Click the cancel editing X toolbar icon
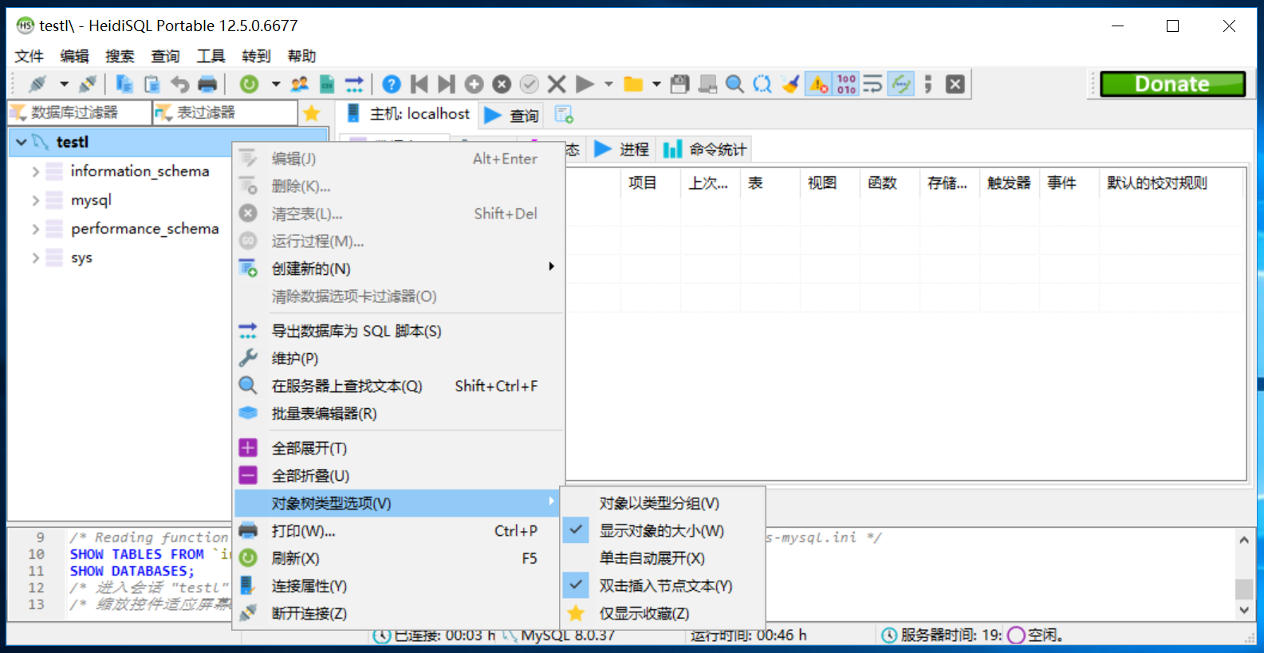The image size is (1264, 653). [x=557, y=84]
